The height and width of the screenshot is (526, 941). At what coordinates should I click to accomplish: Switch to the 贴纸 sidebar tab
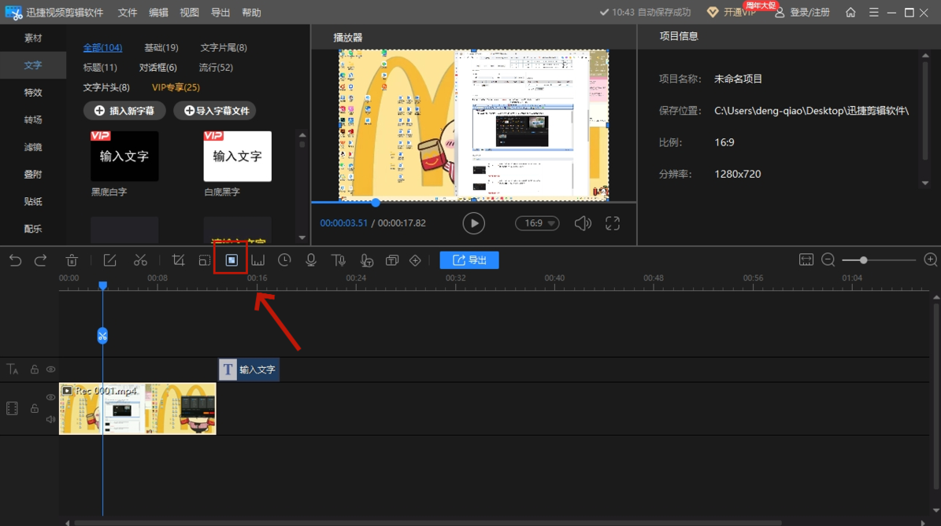pyautogui.click(x=33, y=201)
